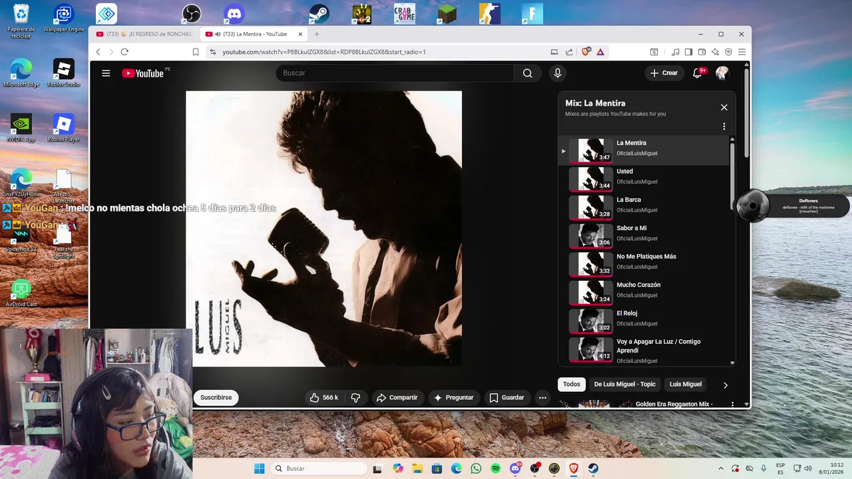
Task: Switch to the EL REGRESO de RONCHAS tab
Action: click(x=144, y=34)
